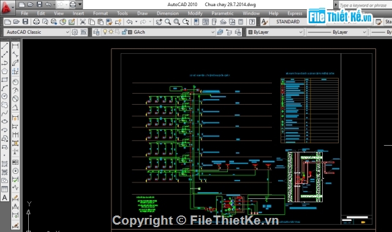Click the Help question mark button
Screen dimensions: 392x232
point(252,22)
